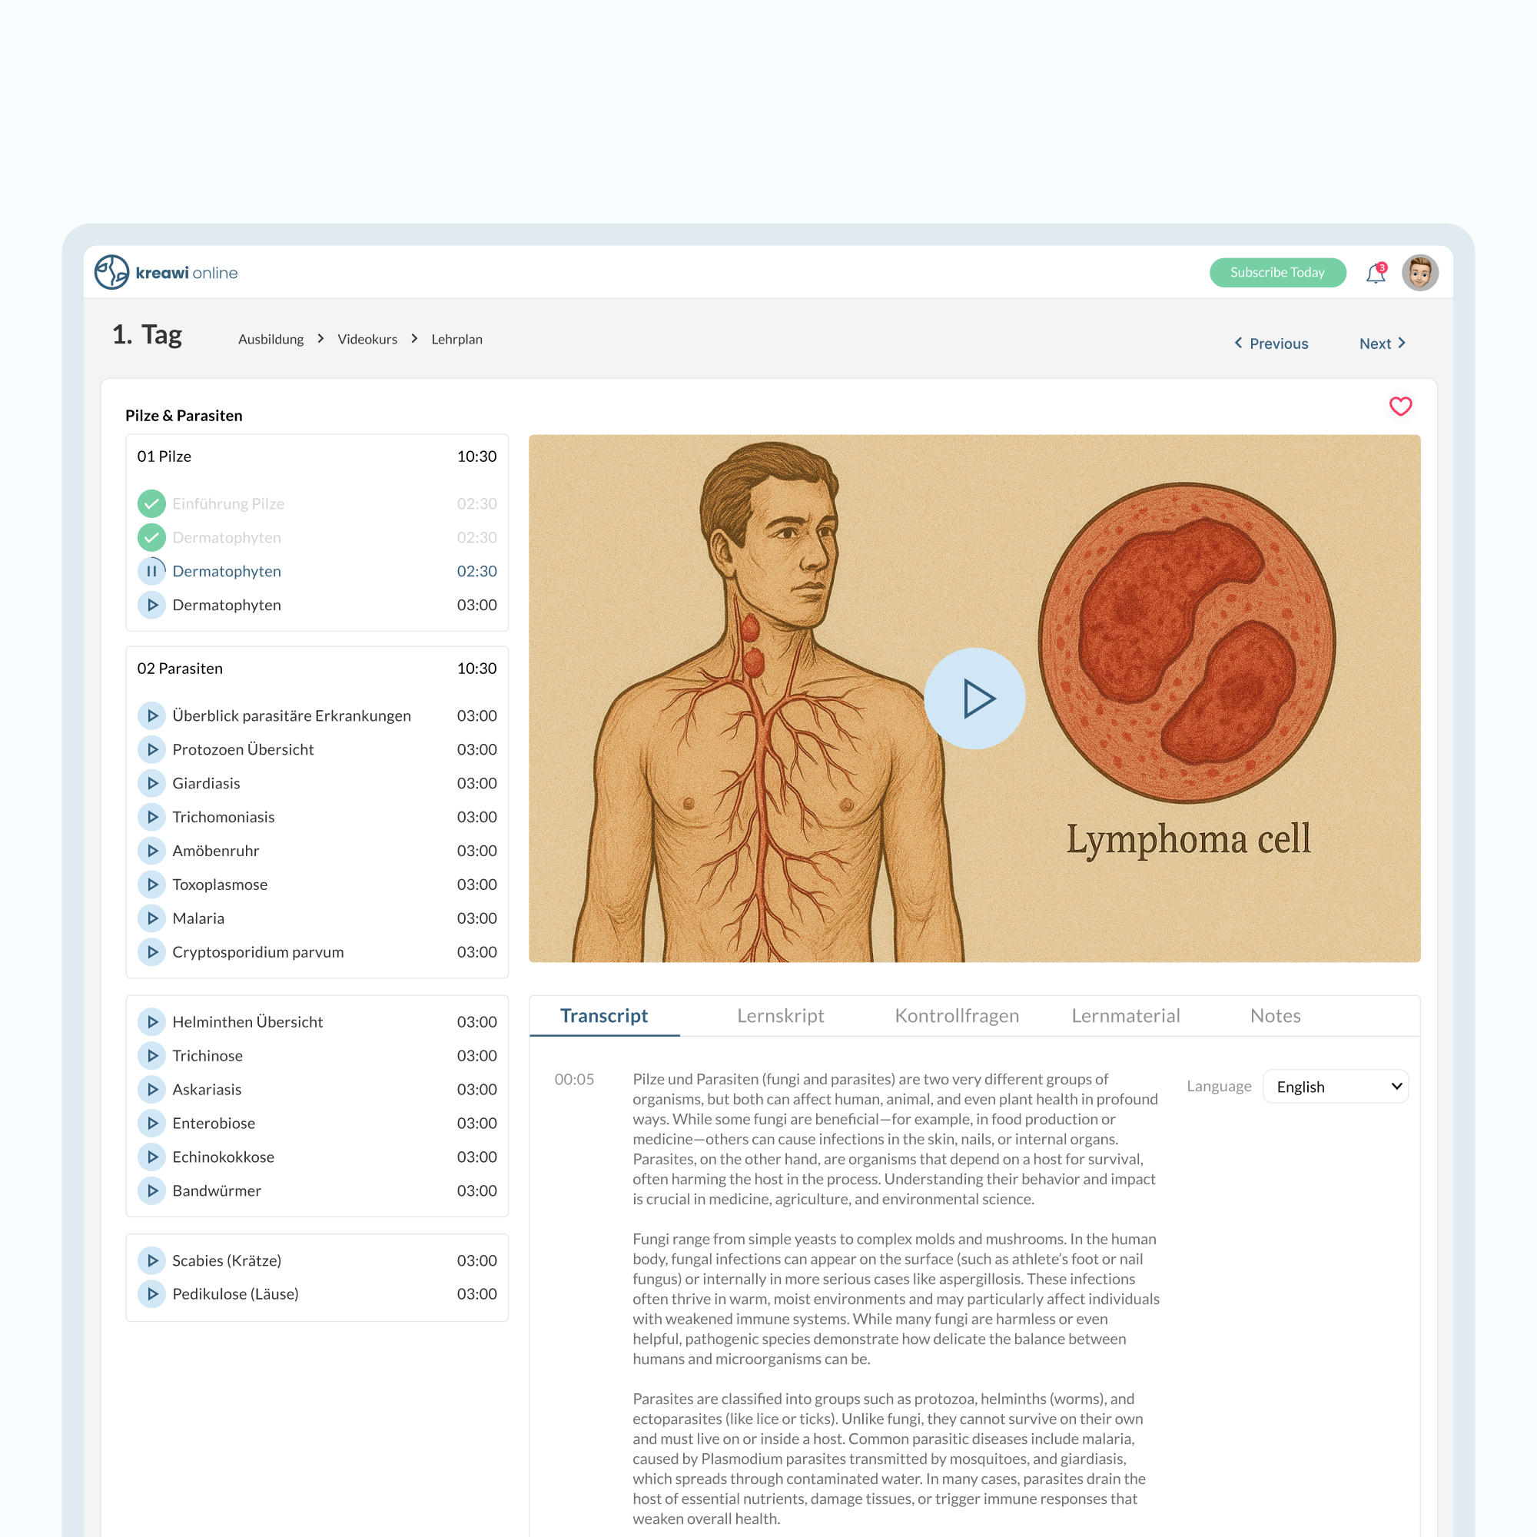Image resolution: width=1537 pixels, height=1537 pixels.
Task: Open the Kontrollfragen tab
Action: point(956,1016)
